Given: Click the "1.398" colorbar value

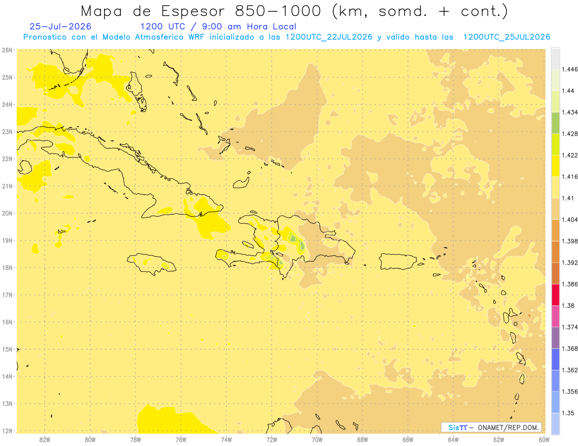Looking at the screenshot, I should pyautogui.click(x=569, y=241).
